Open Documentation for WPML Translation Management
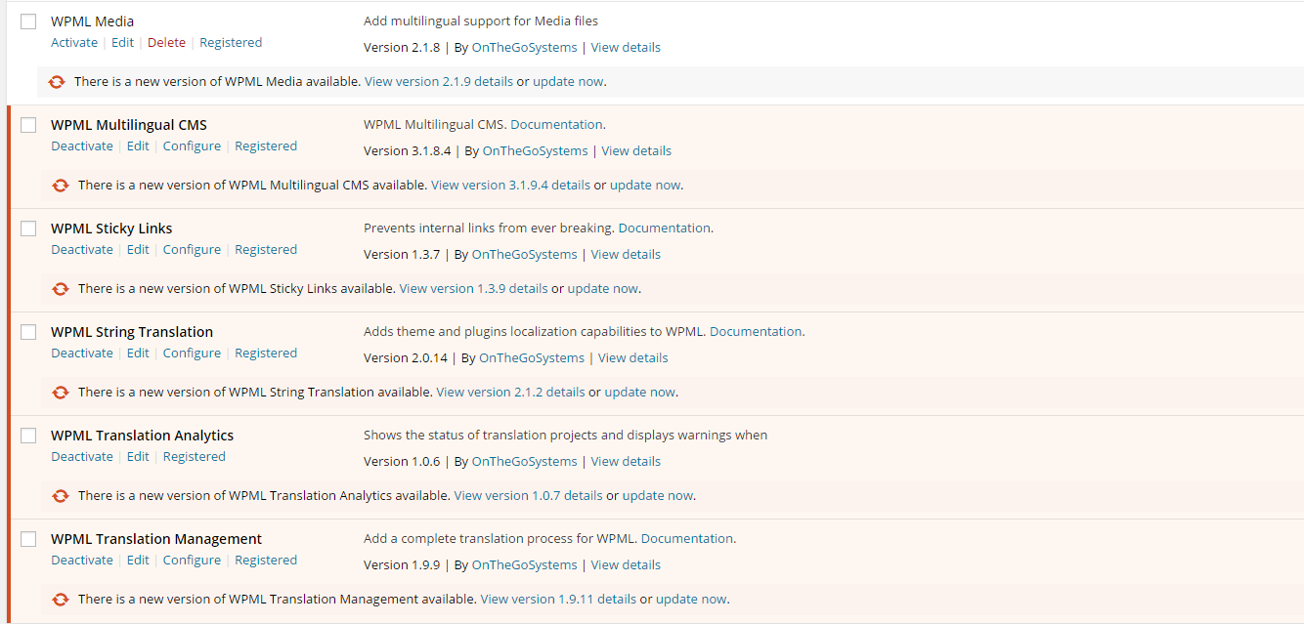This screenshot has width=1304, height=624. [687, 539]
